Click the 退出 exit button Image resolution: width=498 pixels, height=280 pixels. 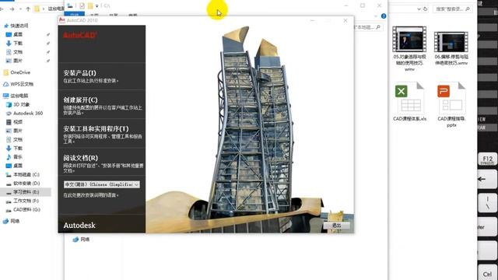tap(337, 225)
